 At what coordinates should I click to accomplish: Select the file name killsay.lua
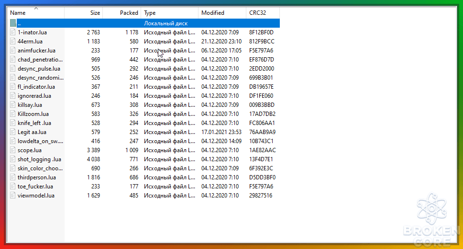30,105
